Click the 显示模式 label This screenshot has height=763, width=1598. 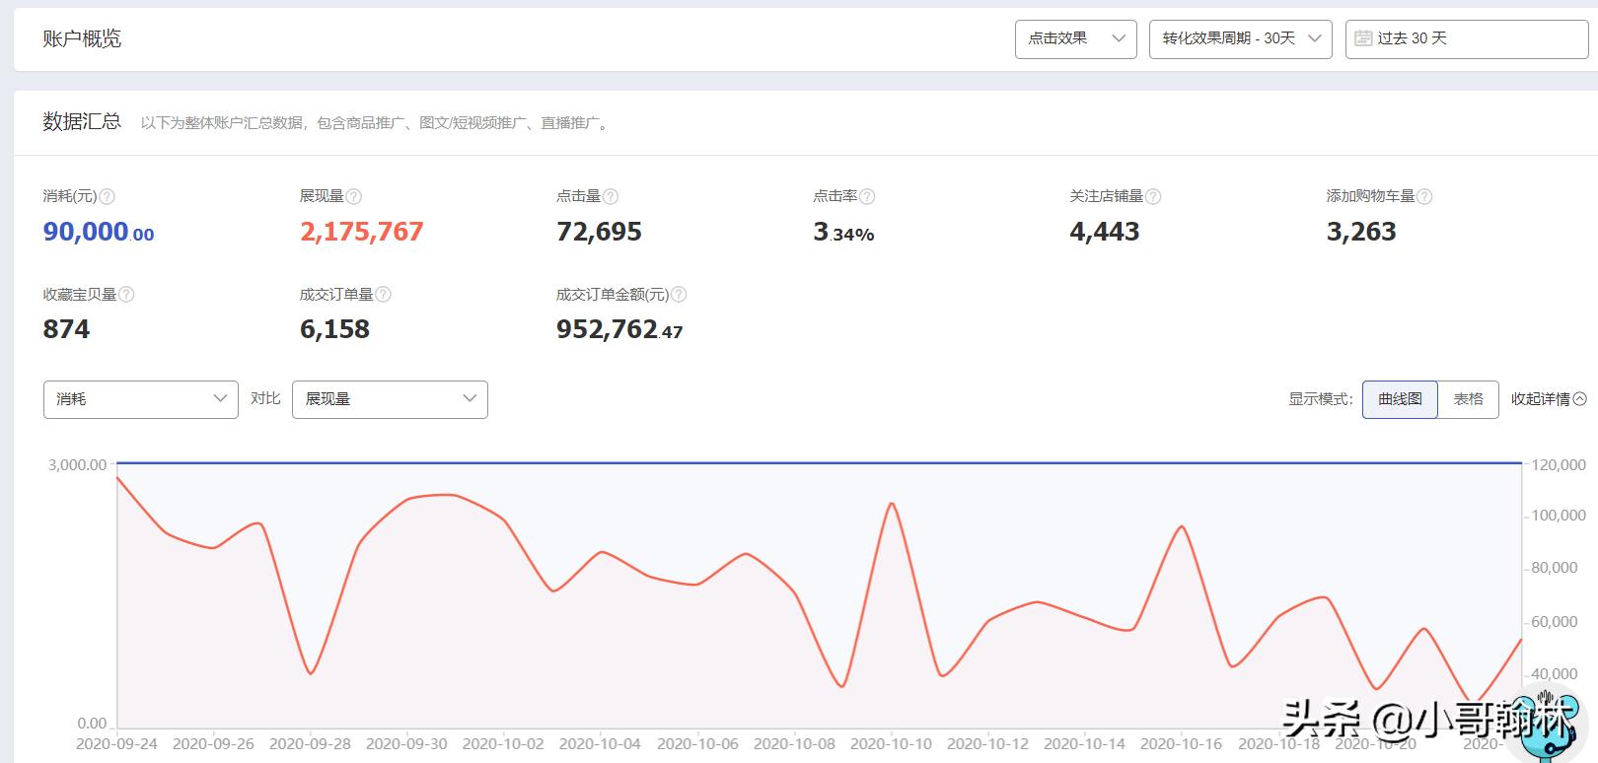1321,399
